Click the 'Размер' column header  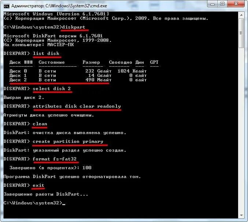coord(91,62)
